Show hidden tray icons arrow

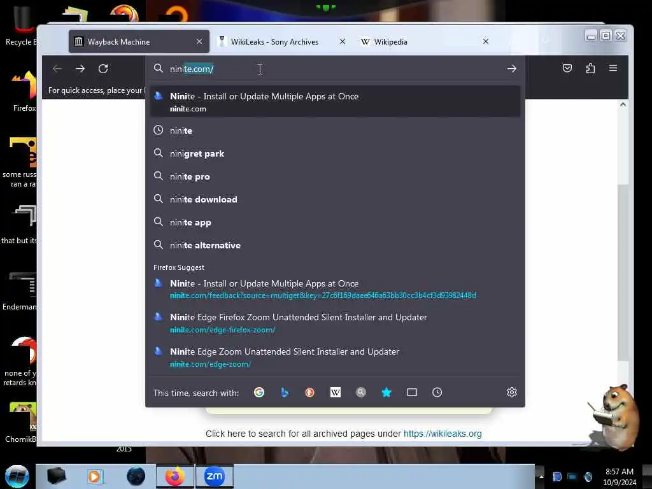541,476
